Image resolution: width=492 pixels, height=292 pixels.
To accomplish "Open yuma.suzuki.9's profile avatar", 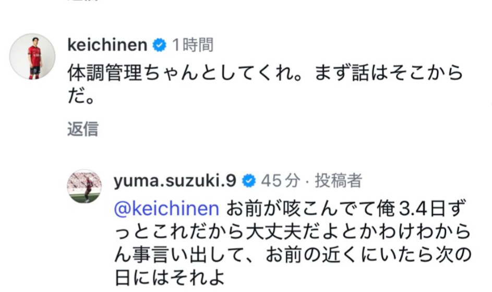I will tap(85, 186).
